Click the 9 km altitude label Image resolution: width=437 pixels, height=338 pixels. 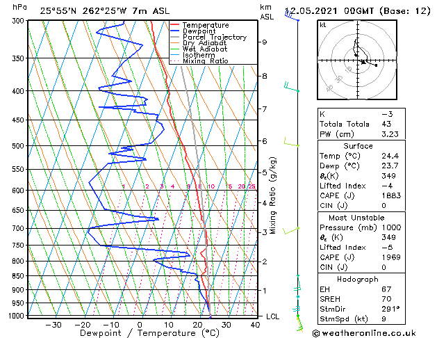click(x=264, y=42)
